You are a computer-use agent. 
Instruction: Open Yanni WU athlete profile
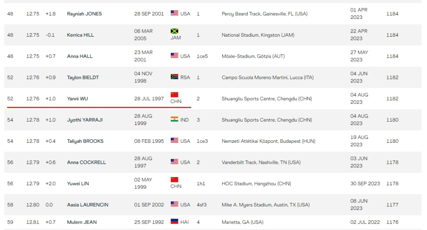[x=77, y=99]
